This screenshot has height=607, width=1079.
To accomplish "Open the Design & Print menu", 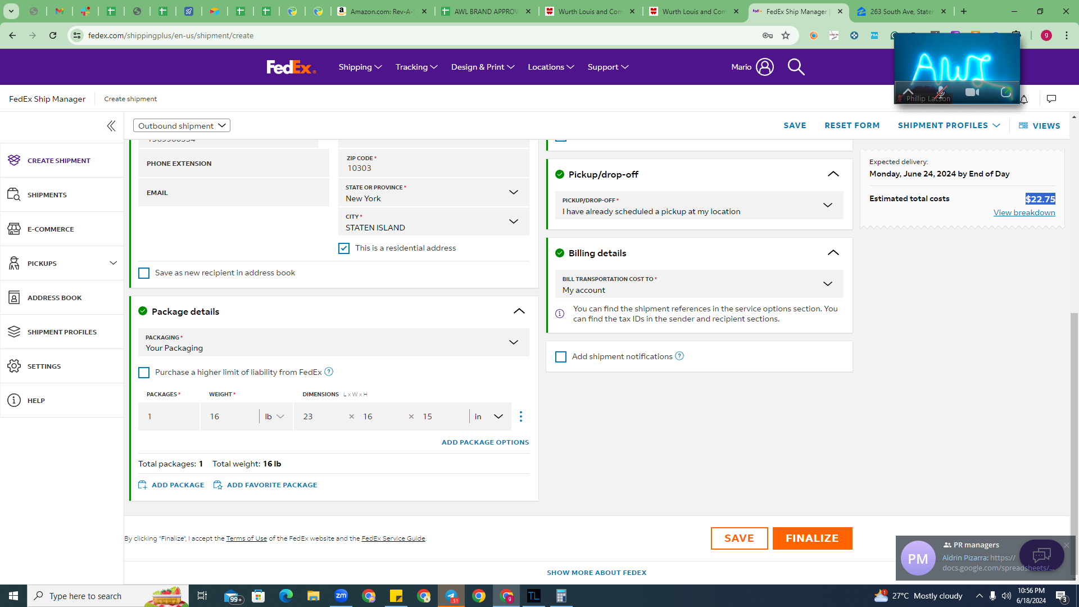I will coord(483,67).
